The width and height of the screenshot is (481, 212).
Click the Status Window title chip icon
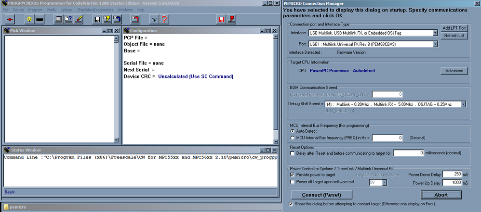coord(7,150)
